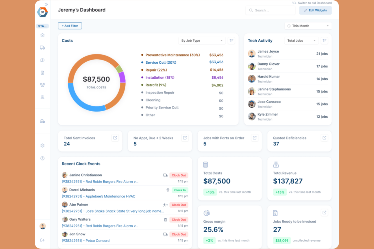Open Quoted Deficiencies external link icon
Screen dimensions: 374x249
point(324,138)
